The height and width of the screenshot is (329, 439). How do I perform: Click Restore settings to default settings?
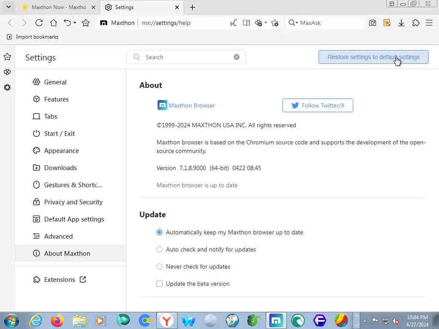click(373, 57)
